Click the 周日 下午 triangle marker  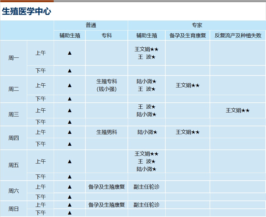pos(70,213)
